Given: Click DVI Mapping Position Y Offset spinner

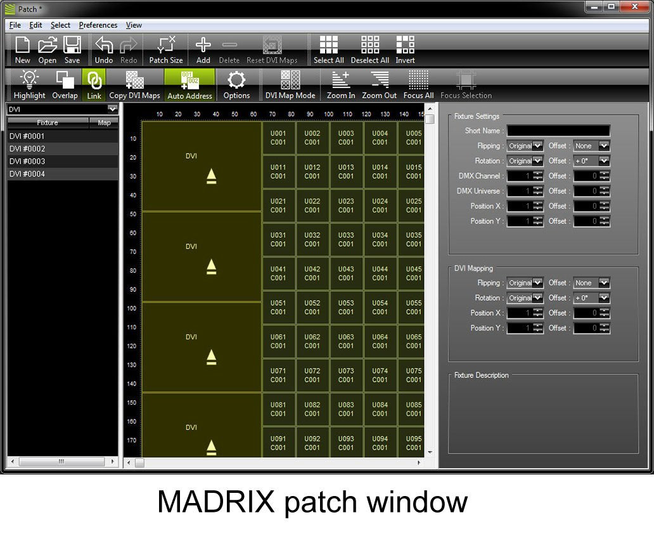Looking at the screenshot, I should click(x=605, y=328).
